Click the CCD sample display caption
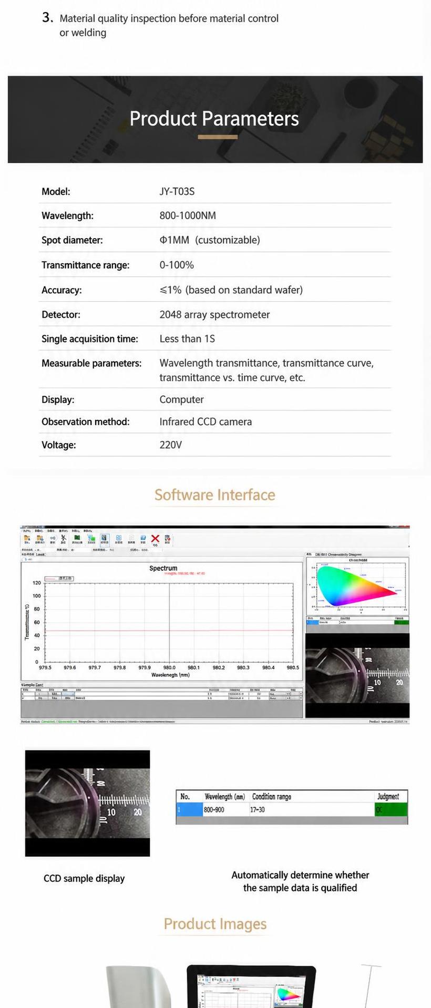Viewport: 431px width, 1008px height. tap(84, 878)
